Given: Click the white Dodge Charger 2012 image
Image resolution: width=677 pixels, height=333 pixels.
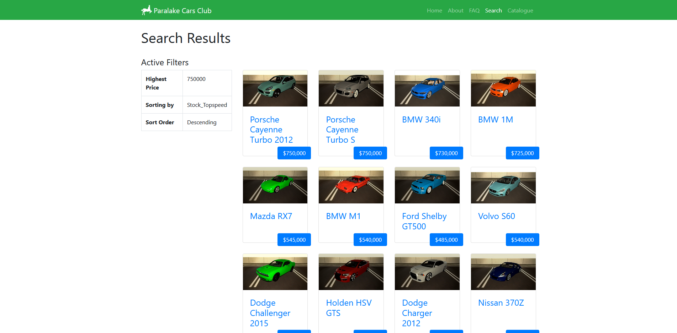Looking at the screenshot, I should pyautogui.click(x=427, y=272).
